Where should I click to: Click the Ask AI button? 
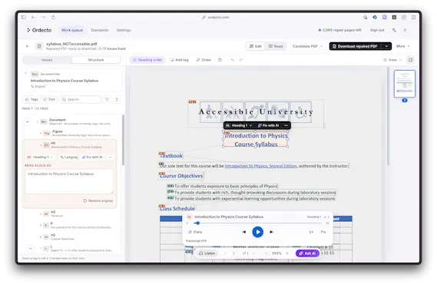(307, 254)
